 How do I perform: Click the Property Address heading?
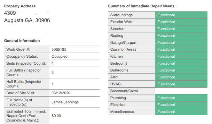coord(20,6)
